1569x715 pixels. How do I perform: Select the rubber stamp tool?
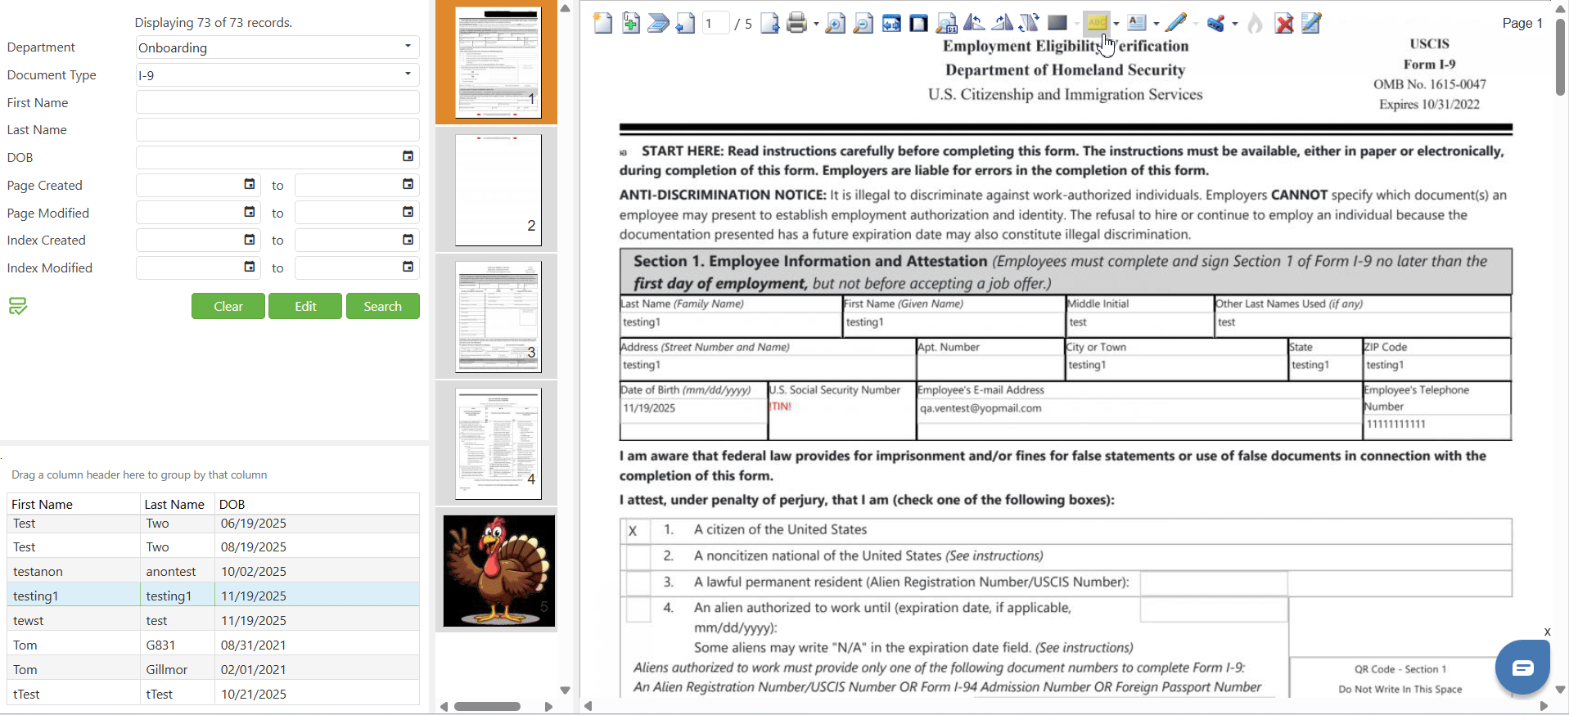pos(1215,23)
